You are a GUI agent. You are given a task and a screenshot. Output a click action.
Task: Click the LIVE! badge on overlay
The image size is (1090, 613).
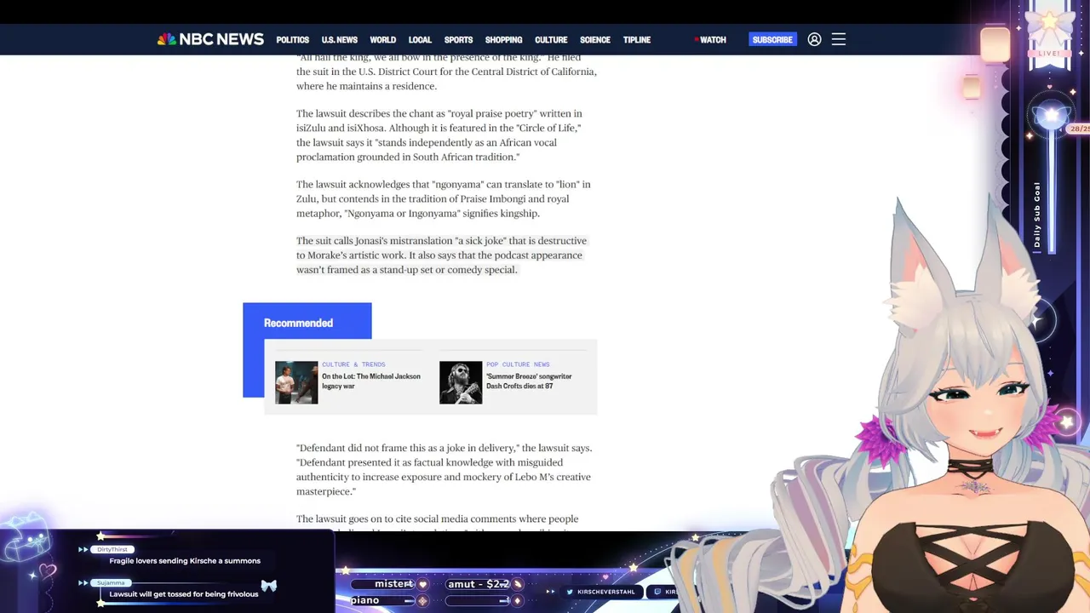pyautogui.click(x=1050, y=53)
